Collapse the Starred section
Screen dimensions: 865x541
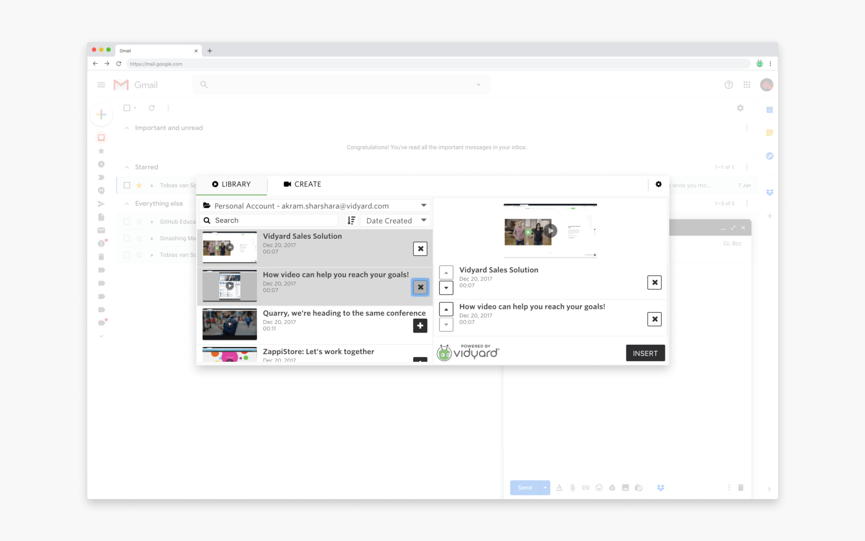(x=127, y=167)
